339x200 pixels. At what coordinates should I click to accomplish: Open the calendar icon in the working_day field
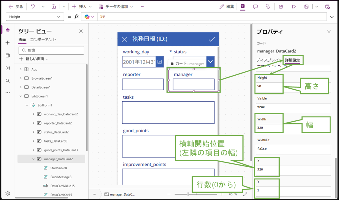160,61
